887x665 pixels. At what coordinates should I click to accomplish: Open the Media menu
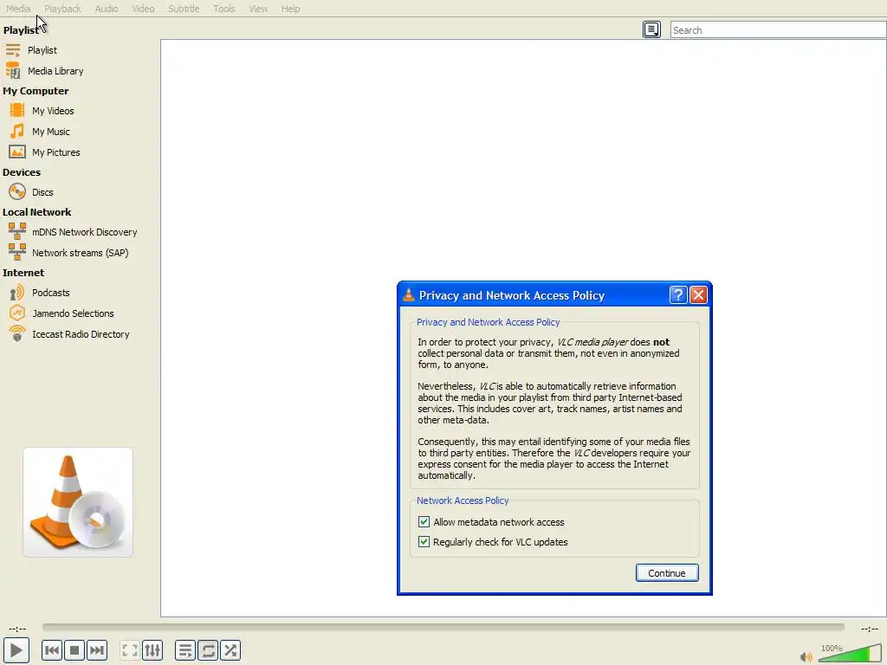point(18,9)
